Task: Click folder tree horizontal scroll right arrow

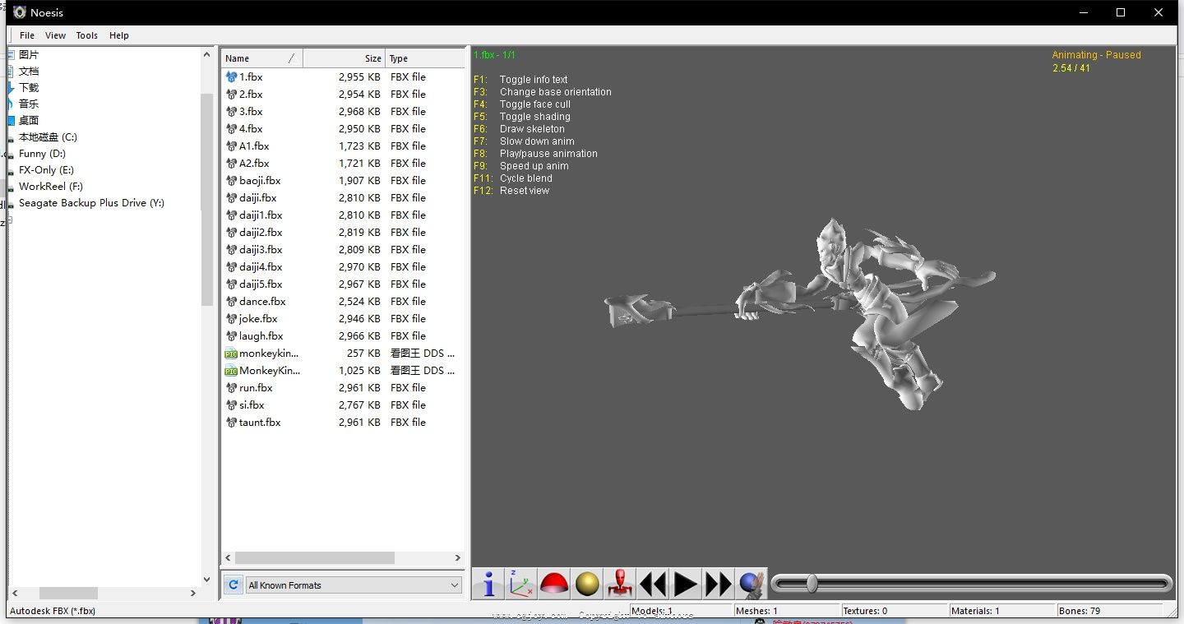Action: pos(193,593)
